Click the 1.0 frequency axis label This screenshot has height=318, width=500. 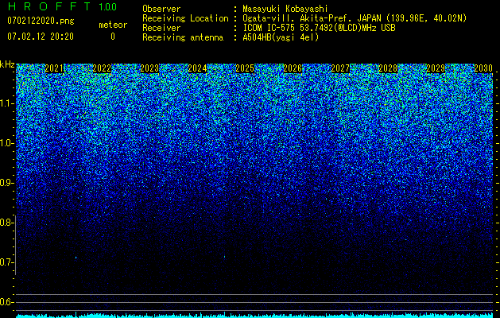click(x=6, y=143)
